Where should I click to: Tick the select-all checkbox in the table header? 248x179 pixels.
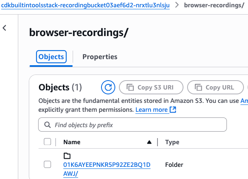pos(47,142)
